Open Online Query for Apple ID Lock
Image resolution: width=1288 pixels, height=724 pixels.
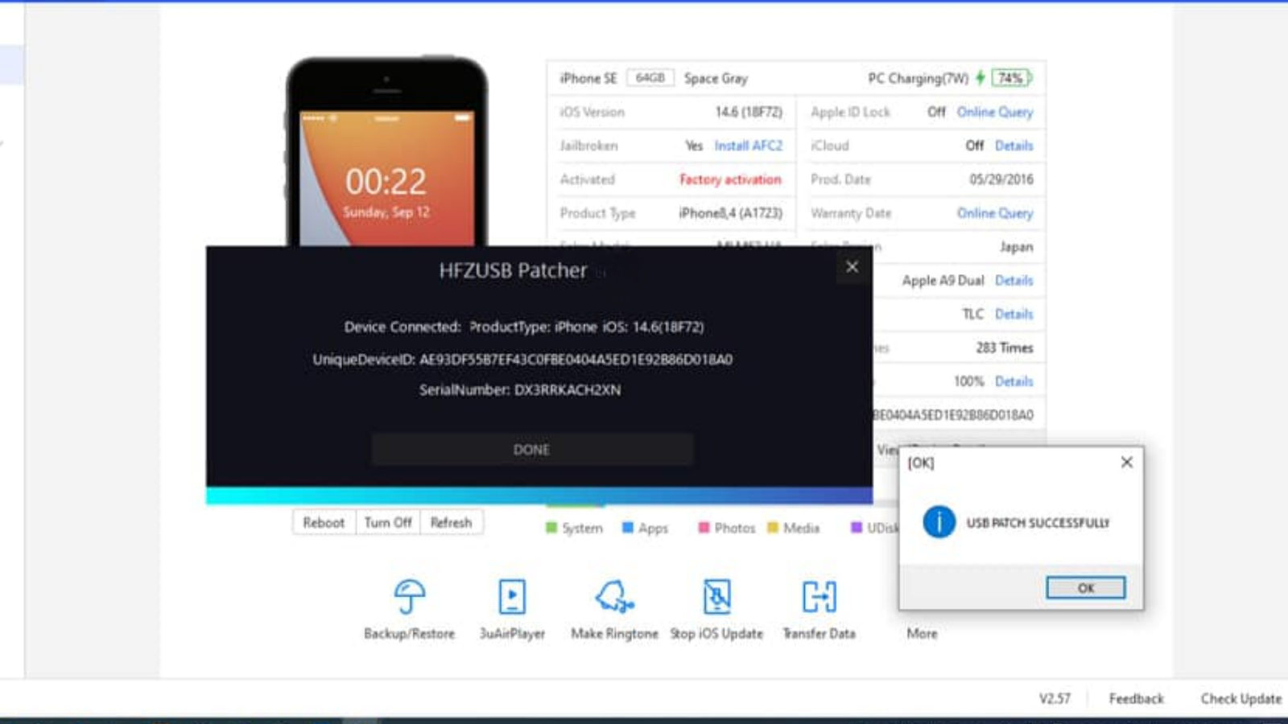point(995,112)
